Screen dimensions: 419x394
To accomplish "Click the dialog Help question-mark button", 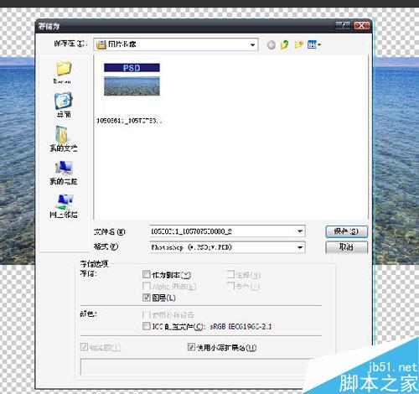I will pyautogui.click(x=343, y=26).
